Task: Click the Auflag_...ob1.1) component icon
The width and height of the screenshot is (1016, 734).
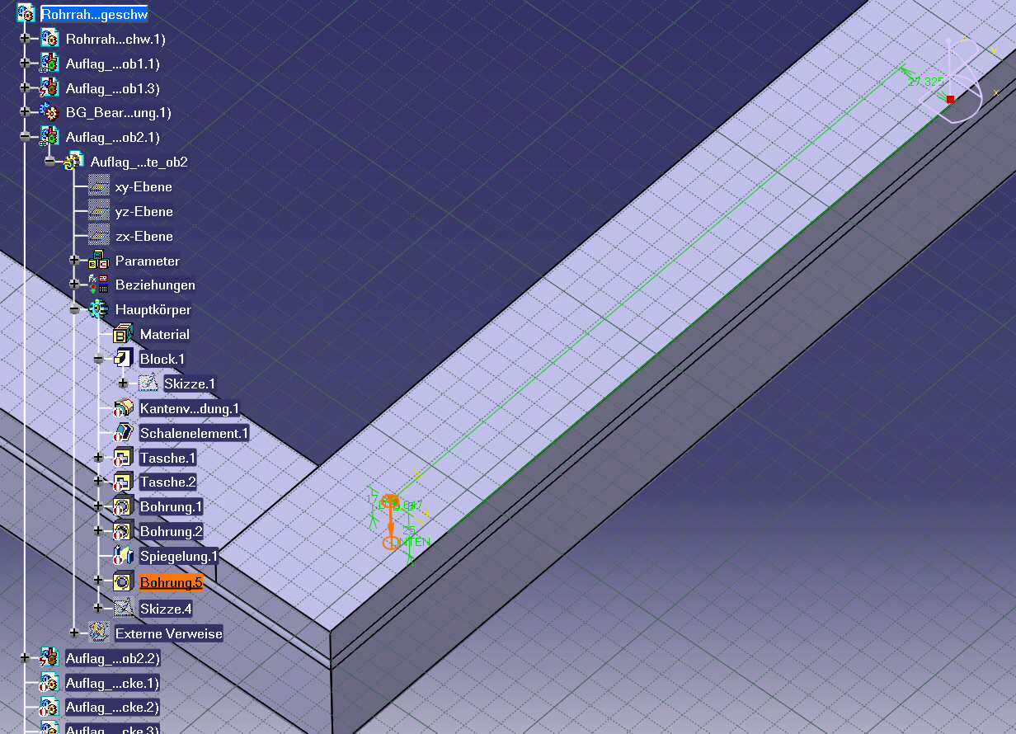Action: click(x=49, y=63)
